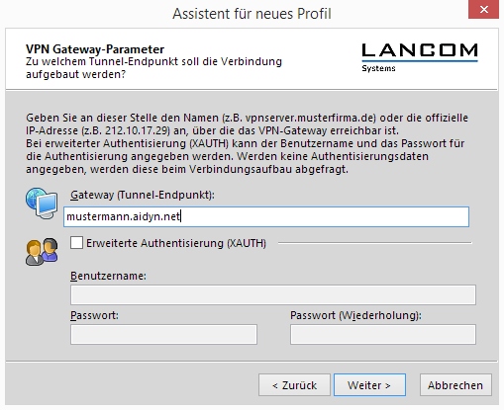Image resolution: width=504 pixels, height=410 pixels.
Task: Click the Benutzername input field
Action: pyautogui.click(x=273, y=294)
